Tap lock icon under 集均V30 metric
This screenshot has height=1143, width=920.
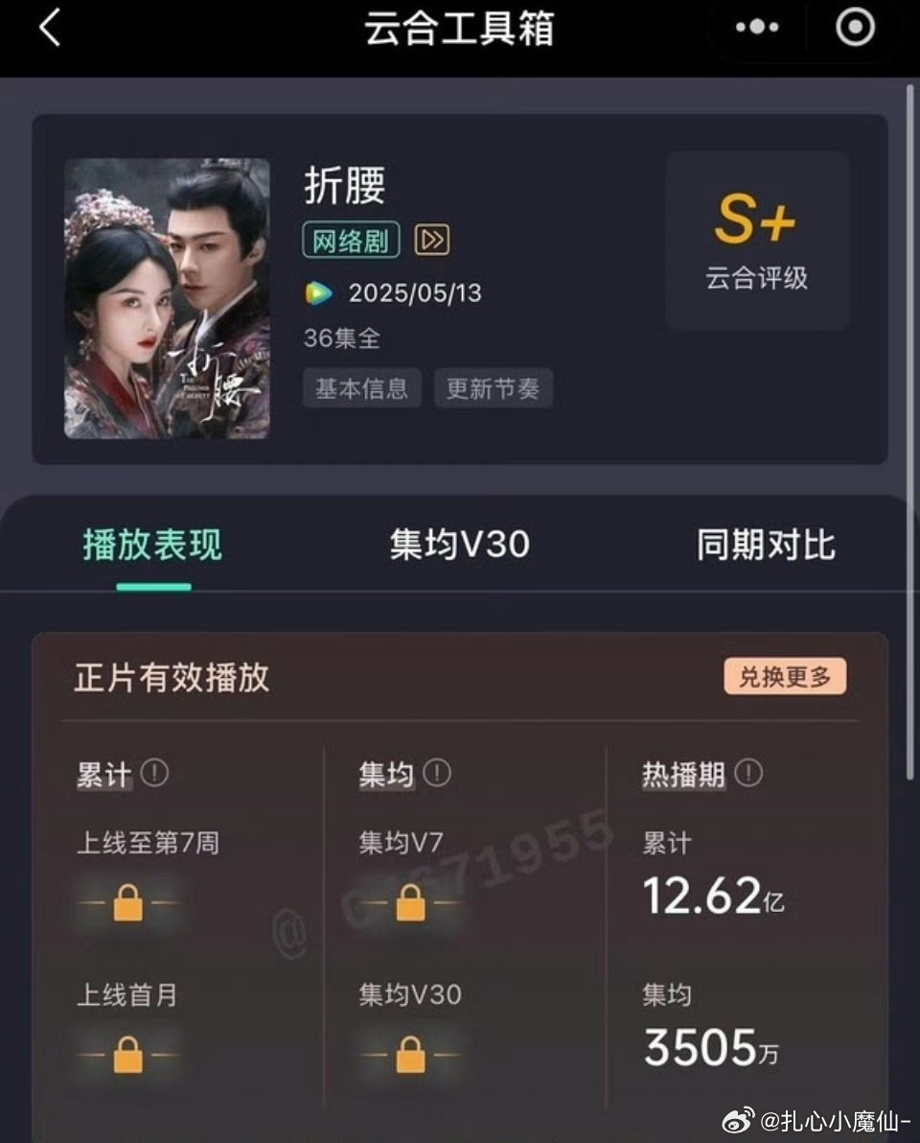click(x=410, y=1054)
